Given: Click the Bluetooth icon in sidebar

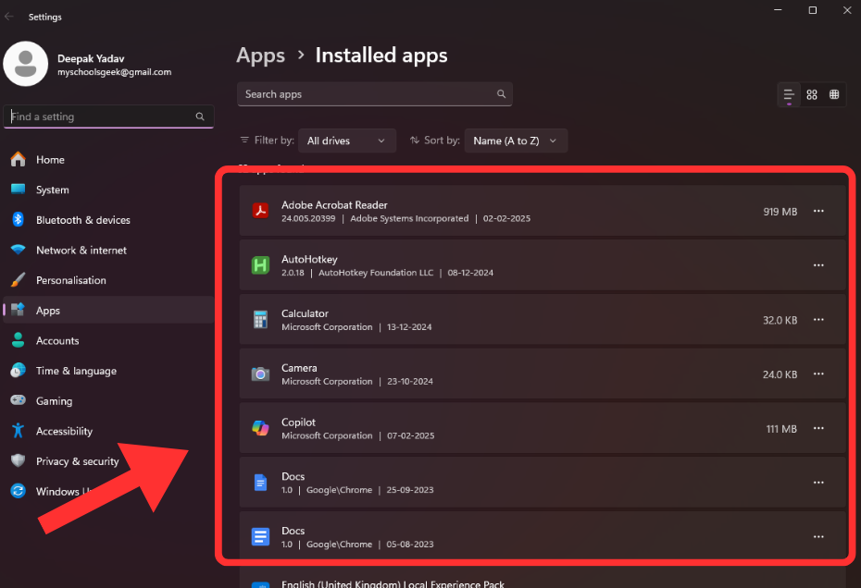Looking at the screenshot, I should point(19,219).
